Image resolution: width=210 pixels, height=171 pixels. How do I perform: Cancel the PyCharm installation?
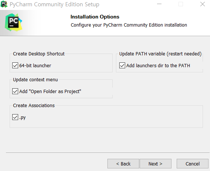193,164
